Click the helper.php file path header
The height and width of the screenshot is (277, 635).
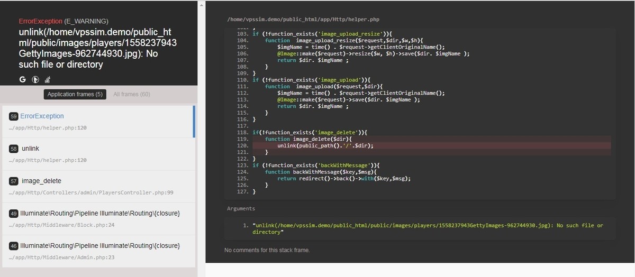(303, 20)
